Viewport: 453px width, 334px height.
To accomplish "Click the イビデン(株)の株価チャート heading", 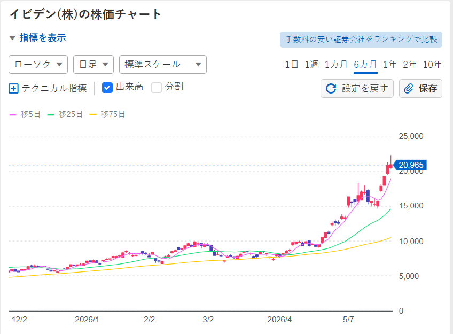I will coord(85,14).
